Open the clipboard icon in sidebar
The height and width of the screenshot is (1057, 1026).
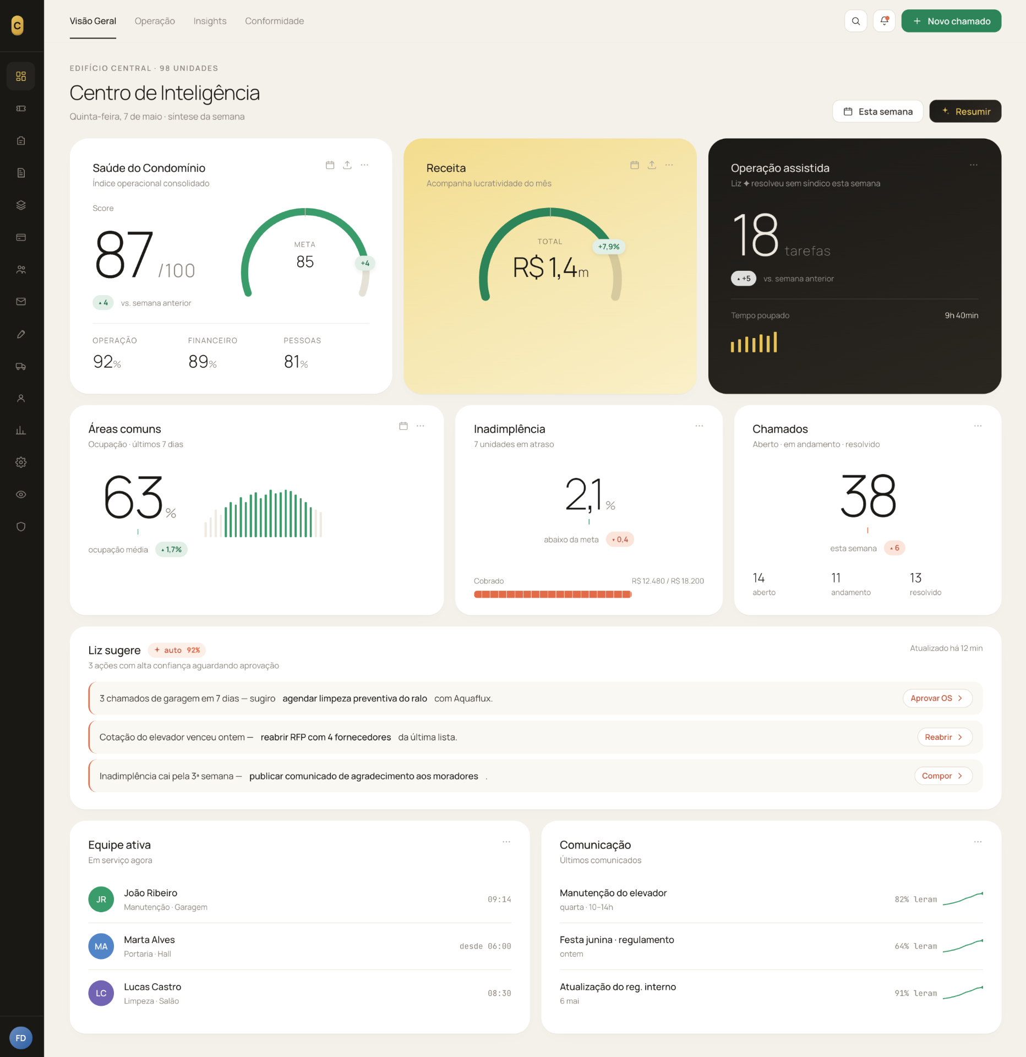(21, 140)
